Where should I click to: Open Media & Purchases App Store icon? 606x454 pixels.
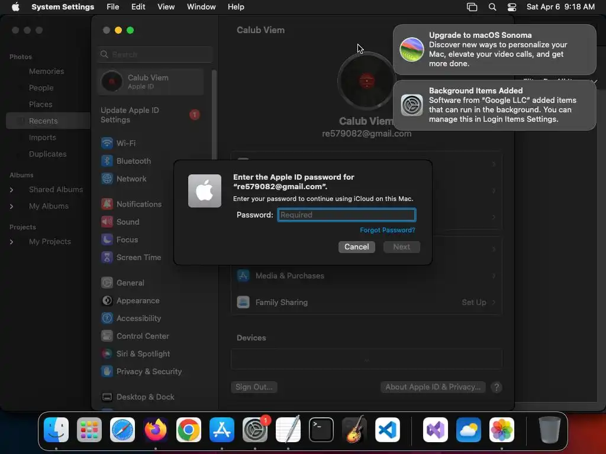coord(243,275)
